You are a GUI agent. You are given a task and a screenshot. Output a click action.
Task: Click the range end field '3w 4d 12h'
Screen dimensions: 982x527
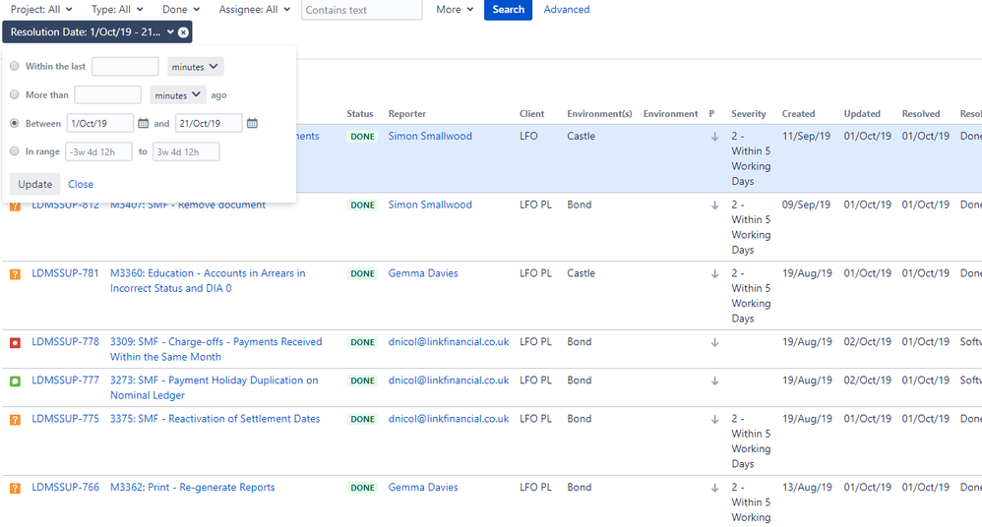point(186,151)
